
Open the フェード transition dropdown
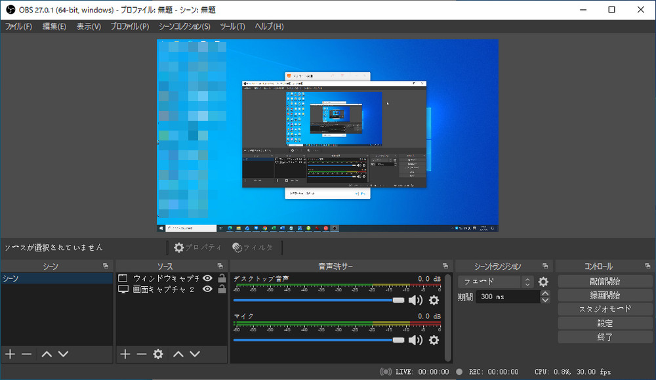point(495,282)
